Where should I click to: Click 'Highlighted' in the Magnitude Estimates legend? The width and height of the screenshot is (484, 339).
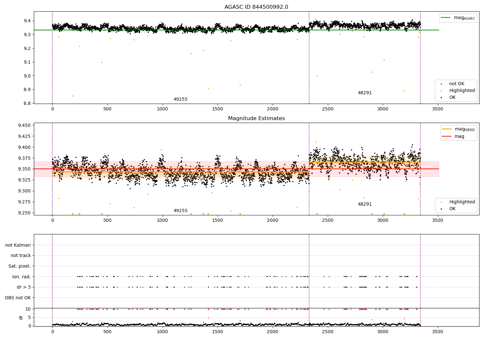[462, 202]
